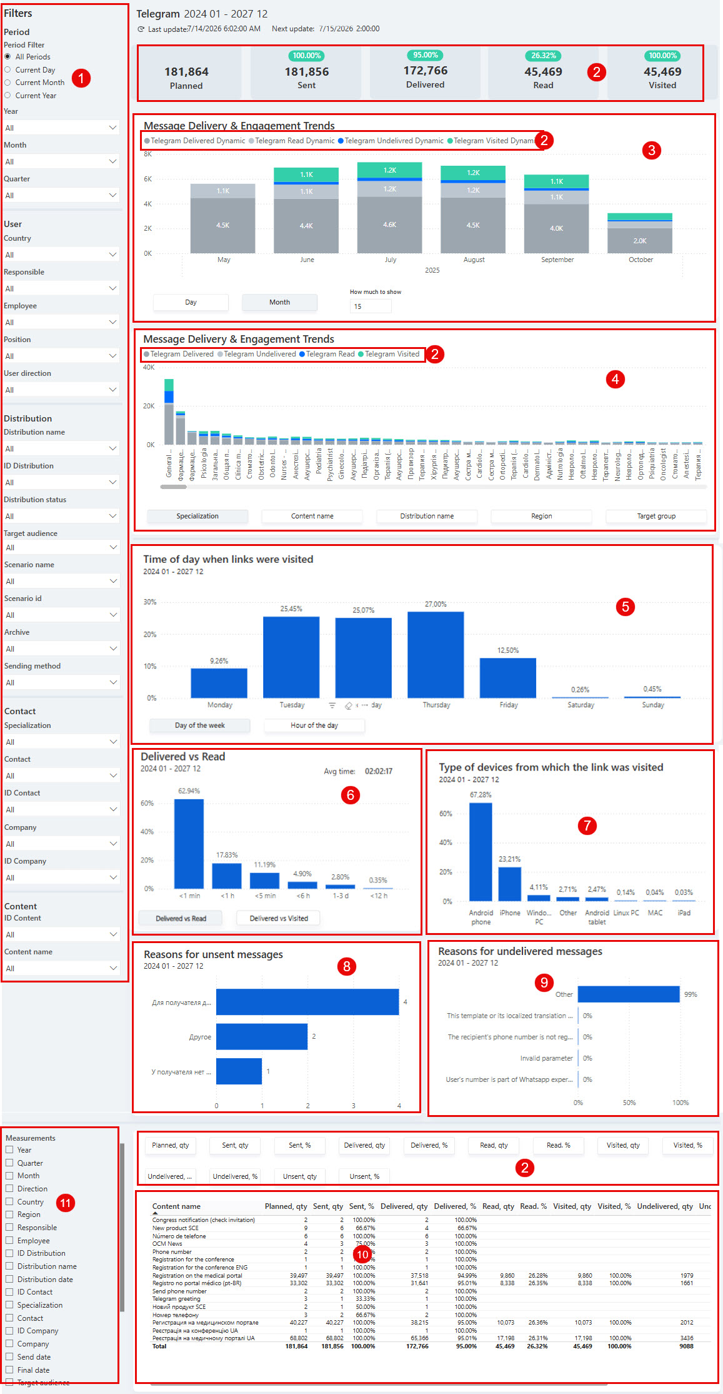Click the eraser clear-selection icon on weekday chart

[349, 705]
